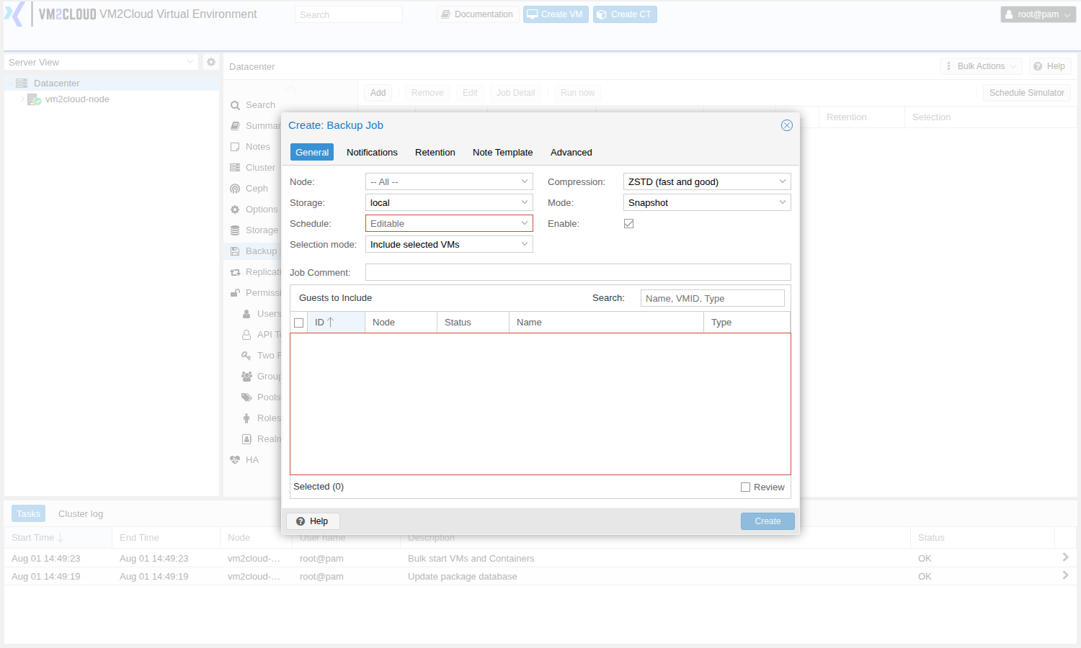Switch to the Cluster log tab

coord(81,514)
